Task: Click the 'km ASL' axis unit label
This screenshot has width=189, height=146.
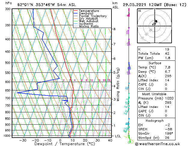Action: [115, 5]
